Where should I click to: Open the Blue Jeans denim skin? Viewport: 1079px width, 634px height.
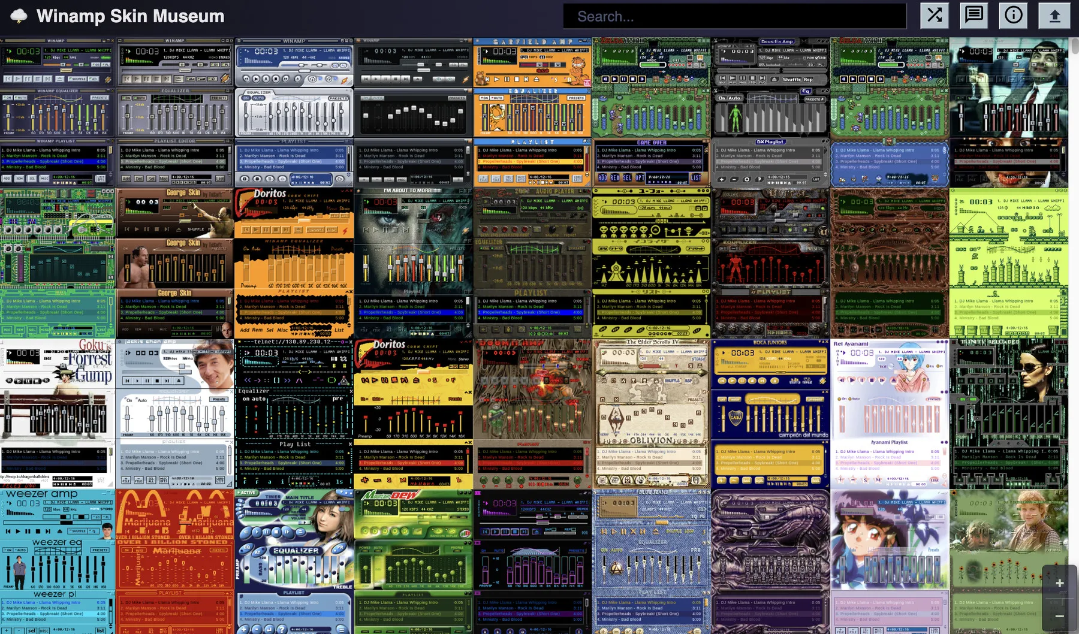[651, 561]
